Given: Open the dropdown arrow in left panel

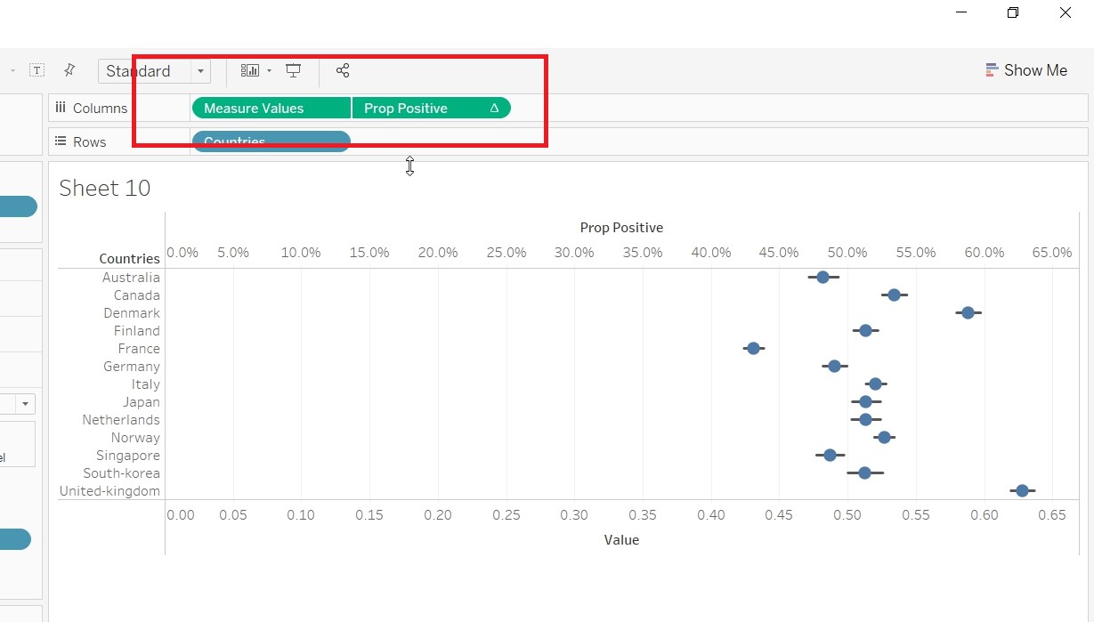Looking at the screenshot, I should (x=26, y=404).
